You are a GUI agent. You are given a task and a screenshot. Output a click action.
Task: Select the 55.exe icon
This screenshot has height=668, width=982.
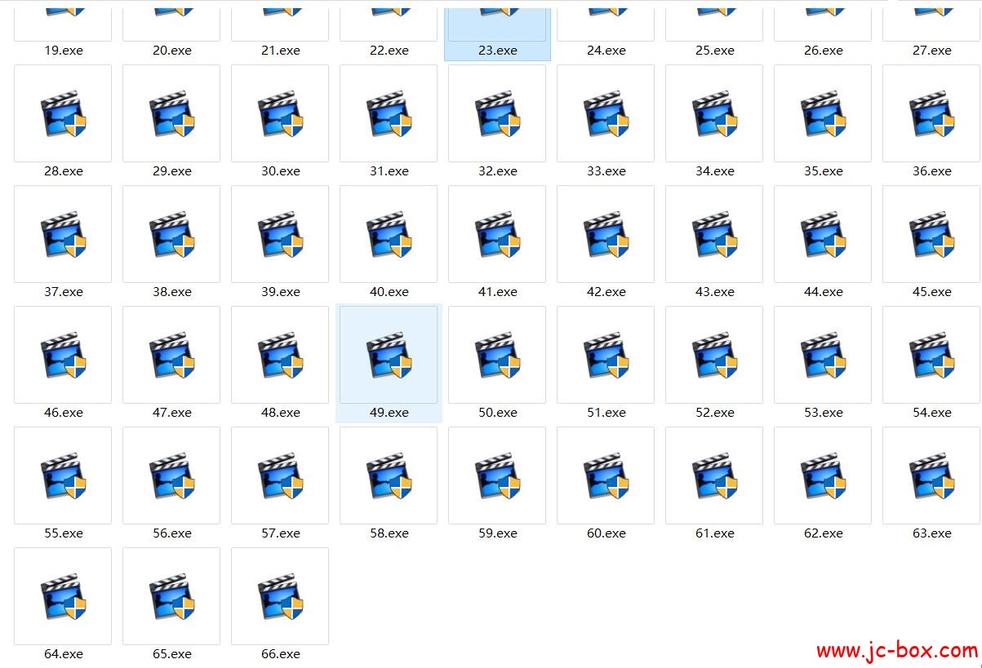click(x=64, y=476)
